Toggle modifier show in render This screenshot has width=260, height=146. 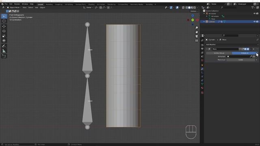click(248, 49)
